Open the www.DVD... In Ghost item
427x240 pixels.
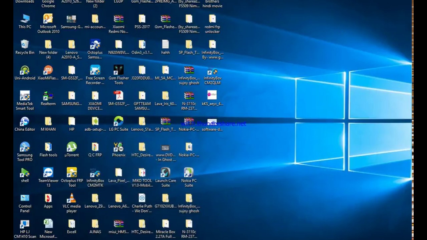pos(165,152)
